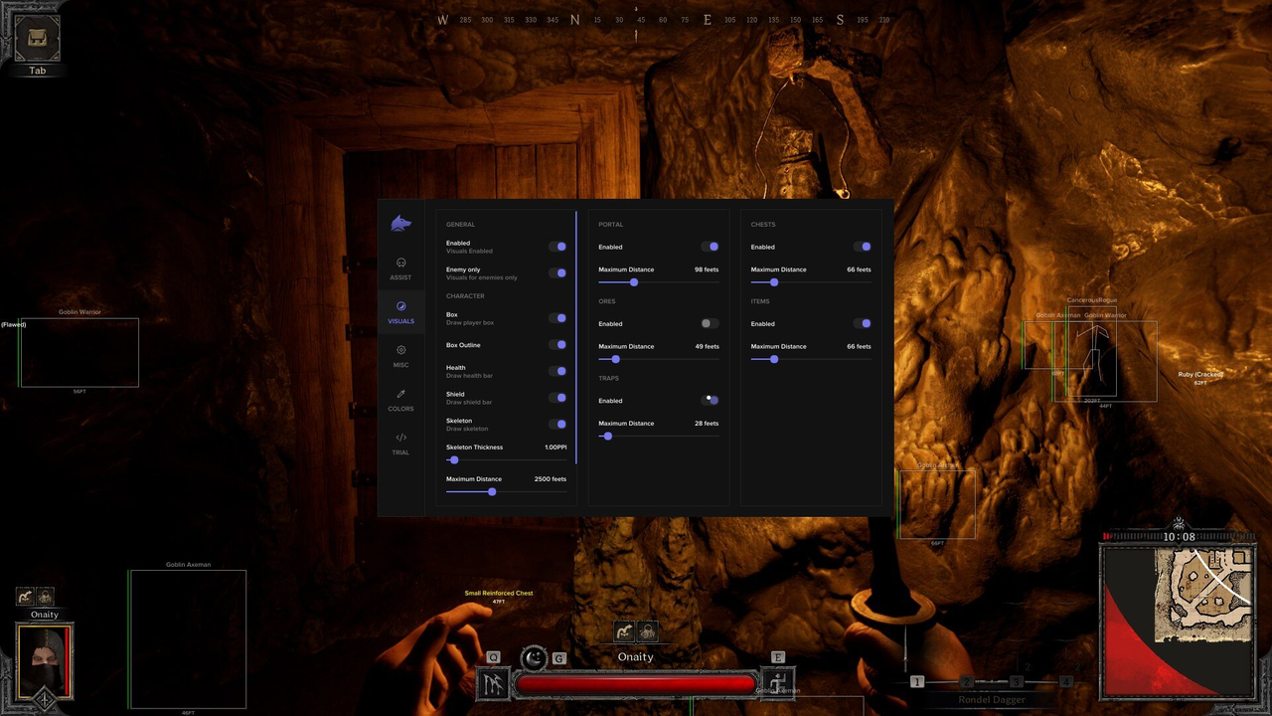1272x716 pixels.
Task: Select weapon slot 1 holding the Rondel Dagger
Action: click(x=916, y=682)
